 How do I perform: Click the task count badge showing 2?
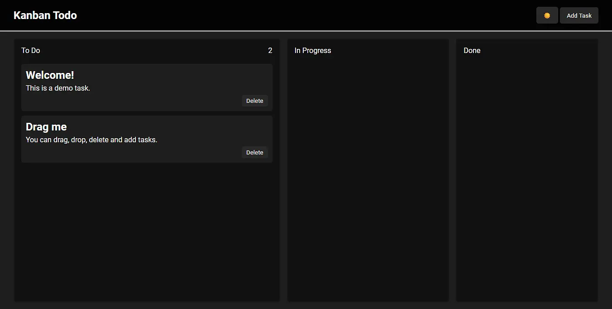270,50
